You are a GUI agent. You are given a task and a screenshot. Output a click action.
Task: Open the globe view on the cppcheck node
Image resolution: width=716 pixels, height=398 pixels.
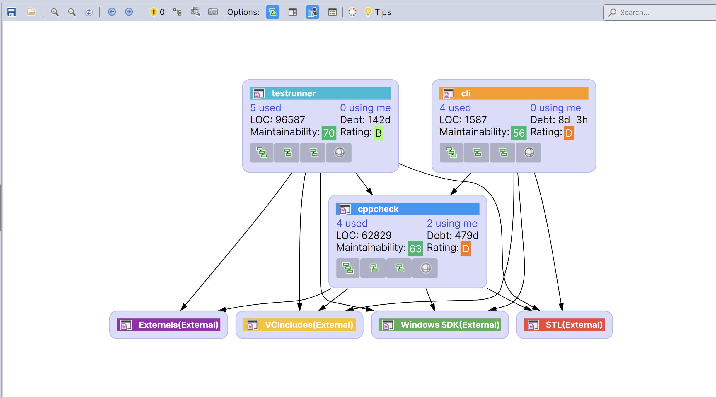(x=425, y=268)
